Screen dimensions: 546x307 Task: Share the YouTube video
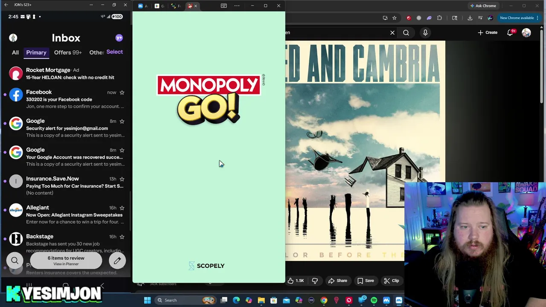point(337,281)
